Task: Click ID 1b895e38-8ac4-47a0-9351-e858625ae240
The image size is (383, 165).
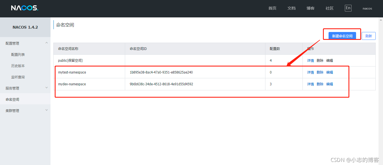Action: 161,72
